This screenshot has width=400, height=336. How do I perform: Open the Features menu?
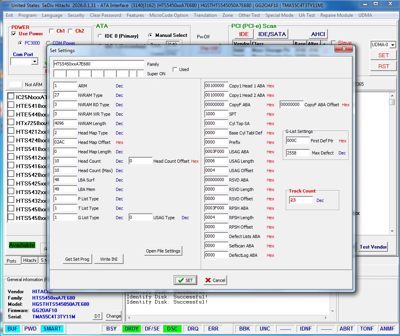point(135,15)
